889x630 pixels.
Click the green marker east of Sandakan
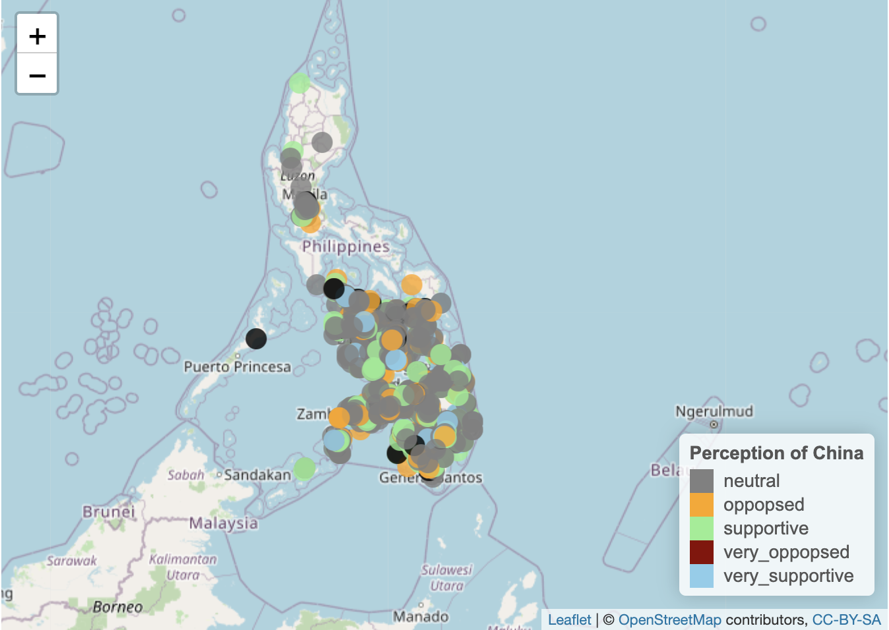coord(304,469)
